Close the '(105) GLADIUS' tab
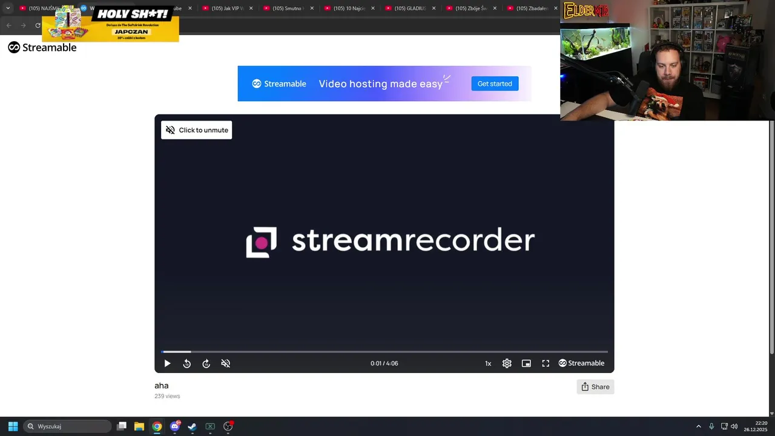Image resolution: width=775 pixels, height=436 pixels. coord(434,8)
